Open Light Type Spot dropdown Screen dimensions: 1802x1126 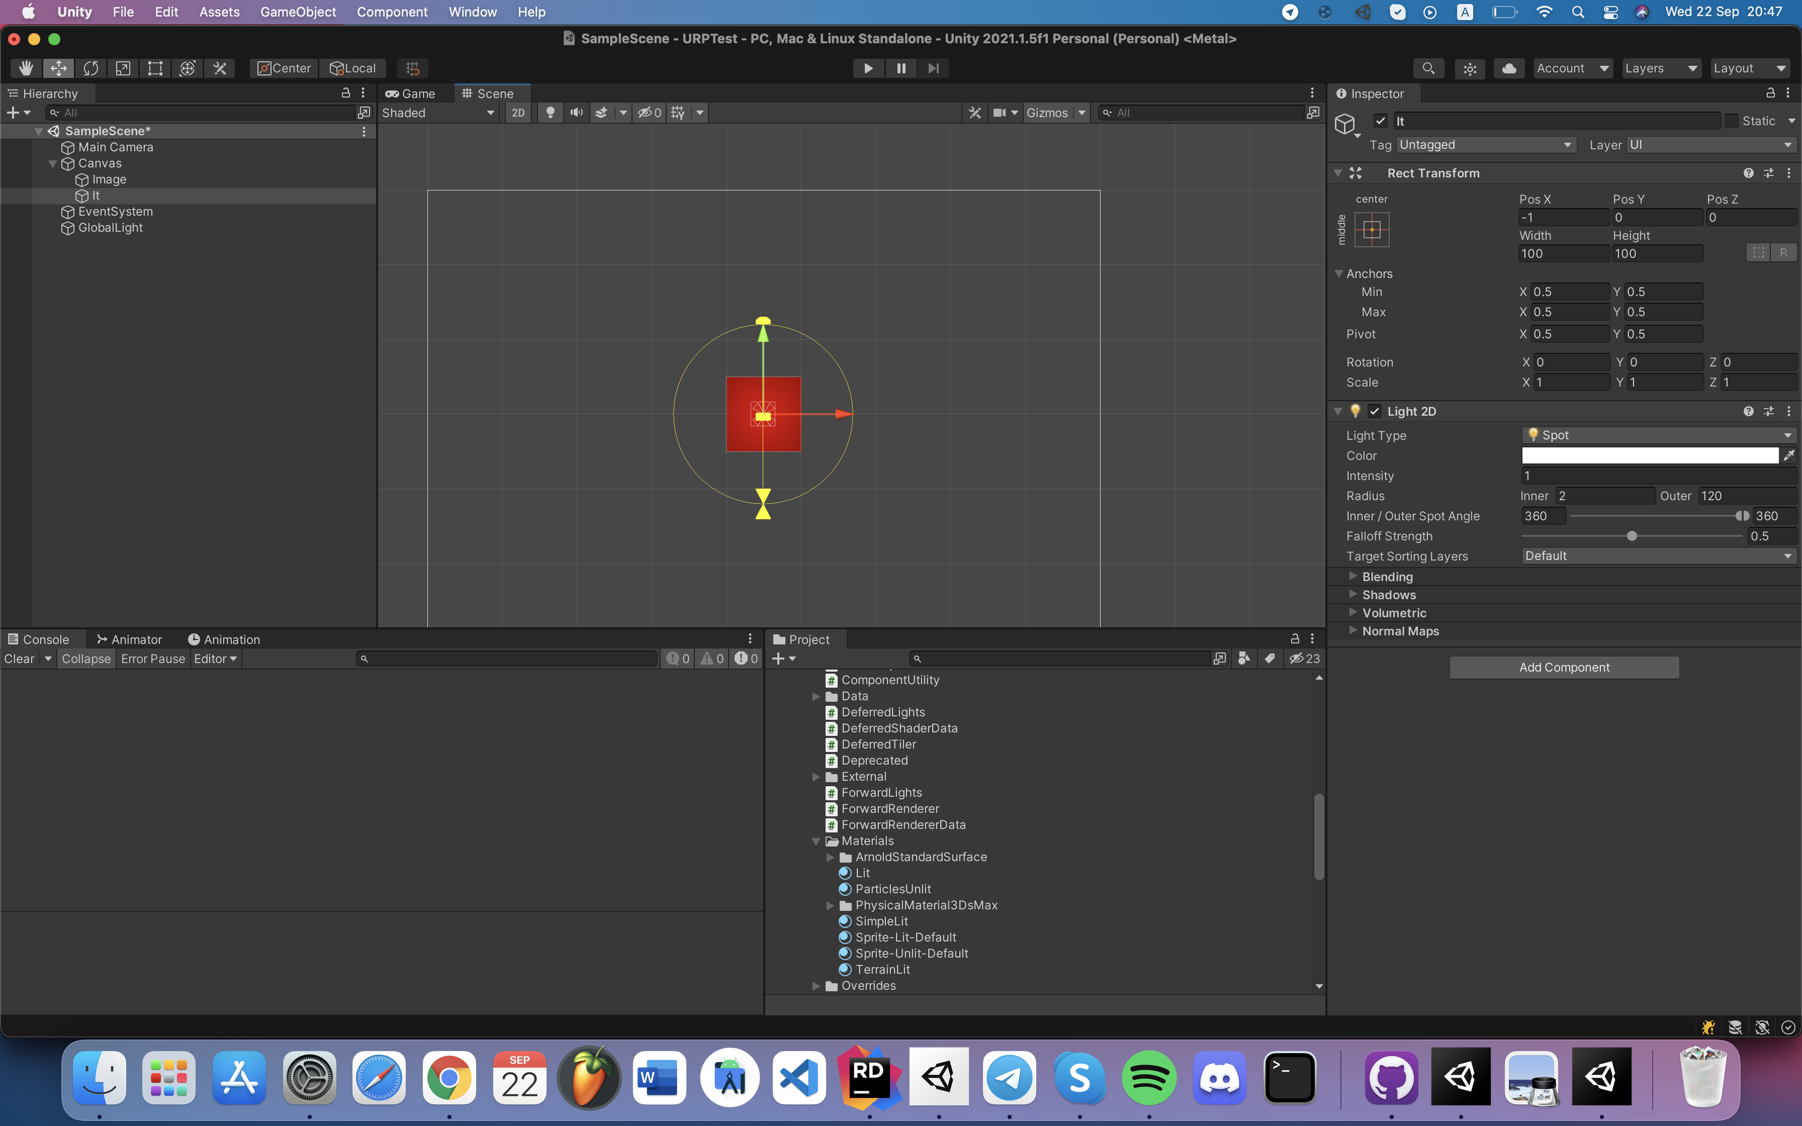1659,435
